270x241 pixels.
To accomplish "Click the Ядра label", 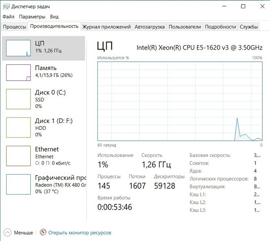I will click(x=196, y=171).
